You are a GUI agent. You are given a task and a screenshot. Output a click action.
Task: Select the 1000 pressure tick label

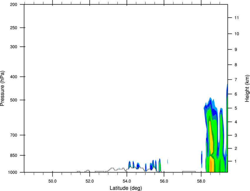click(13, 172)
